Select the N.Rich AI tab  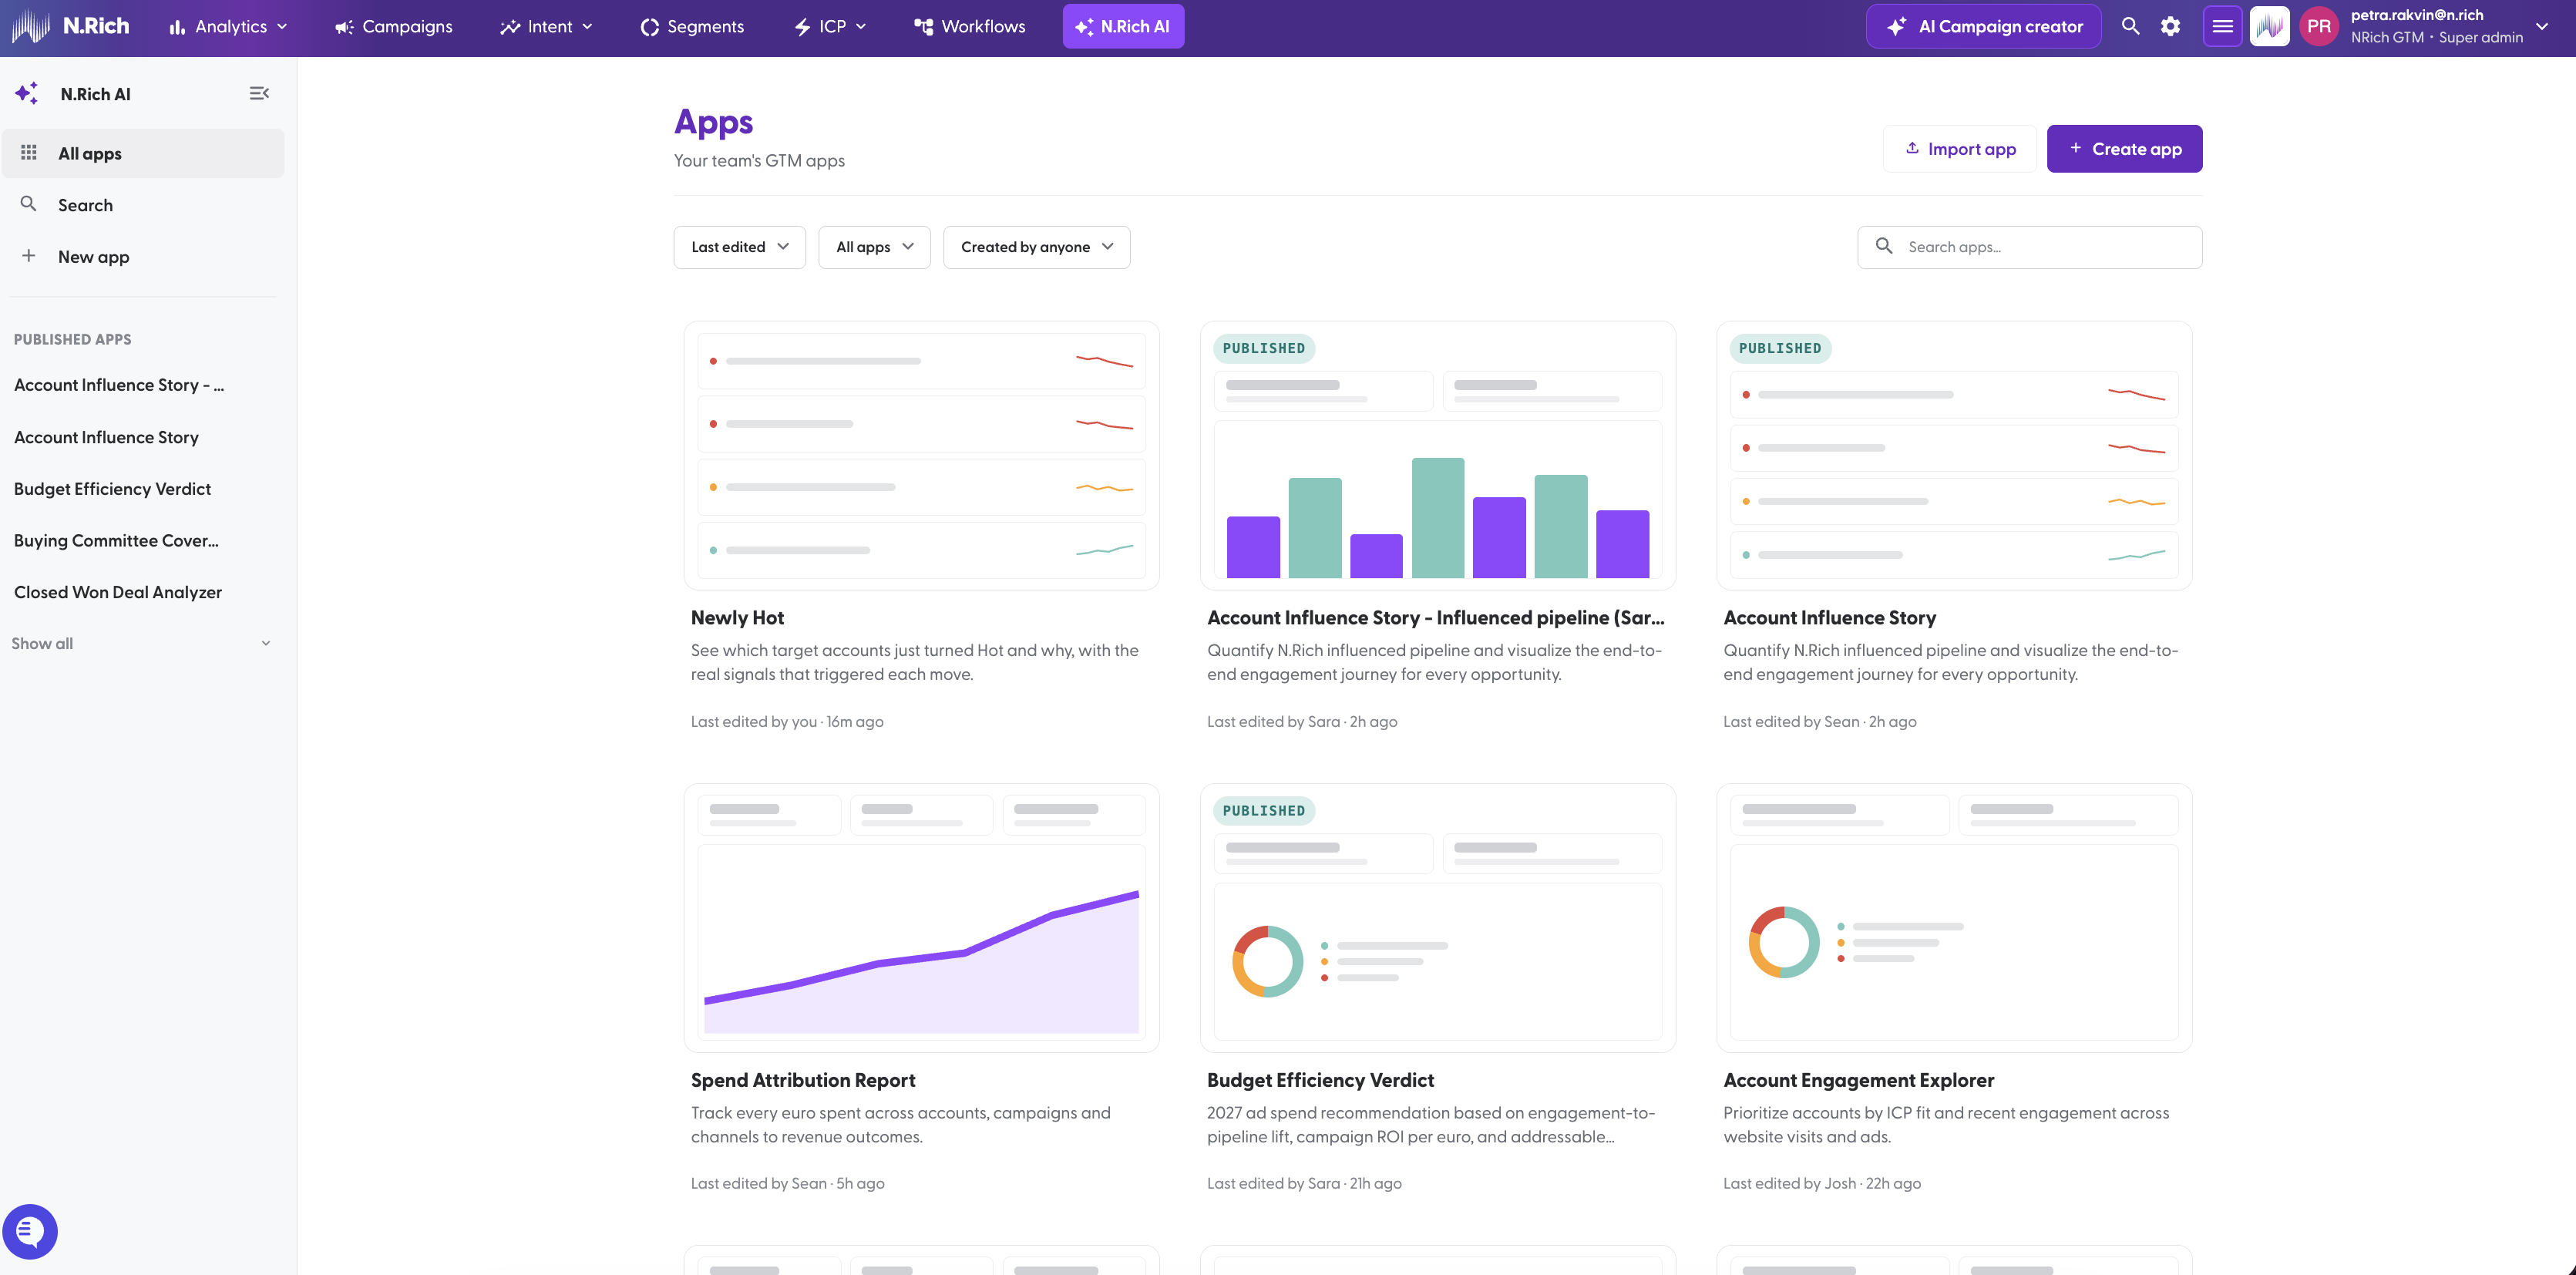tap(1123, 27)
